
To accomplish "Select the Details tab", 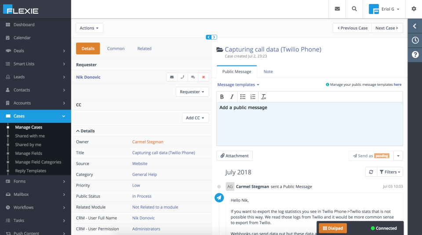I will pos(88,48).
